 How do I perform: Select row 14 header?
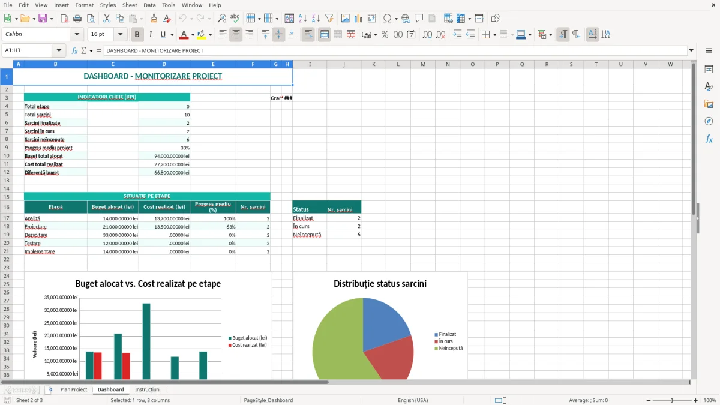point(6,188)
